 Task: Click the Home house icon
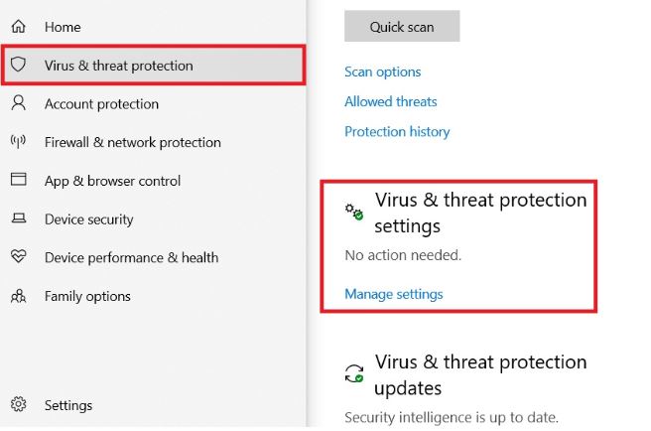tap(18, 27)
